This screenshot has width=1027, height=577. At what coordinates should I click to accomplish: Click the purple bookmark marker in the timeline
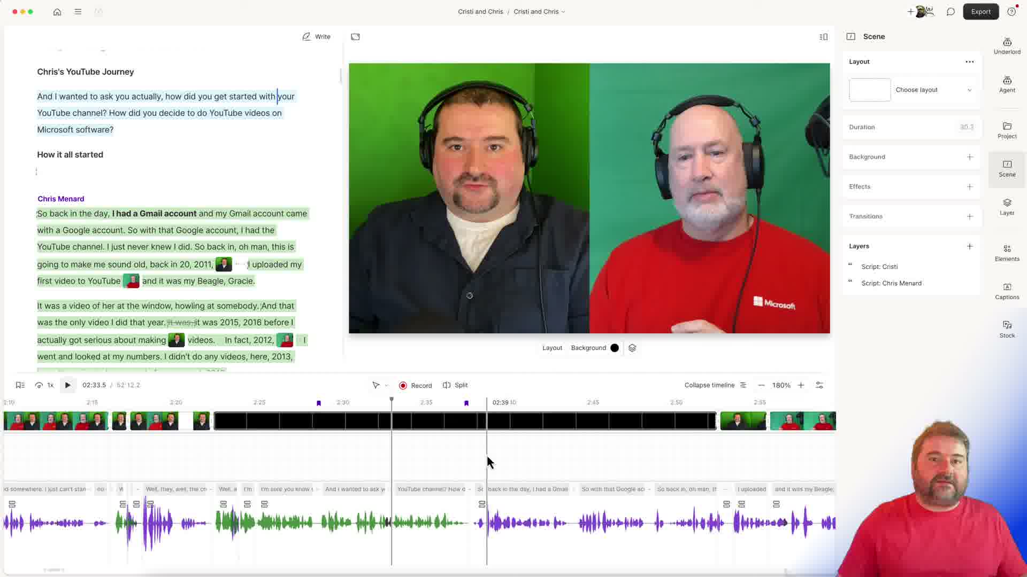click(x=319, y=403)
